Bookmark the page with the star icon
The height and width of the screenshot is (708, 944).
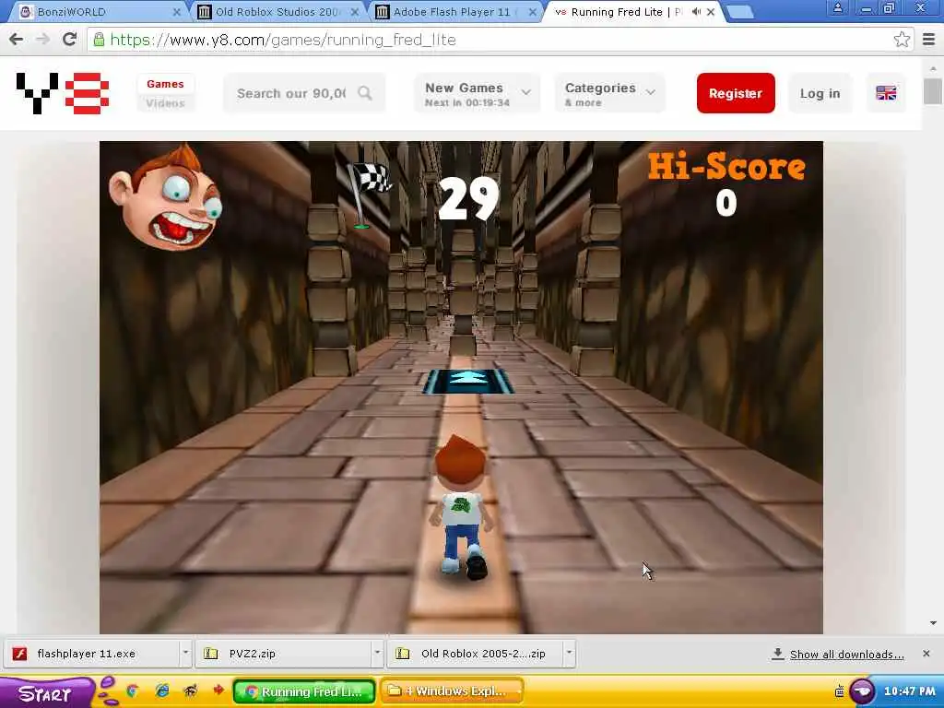pyautogui.click(x=902, y=40)
